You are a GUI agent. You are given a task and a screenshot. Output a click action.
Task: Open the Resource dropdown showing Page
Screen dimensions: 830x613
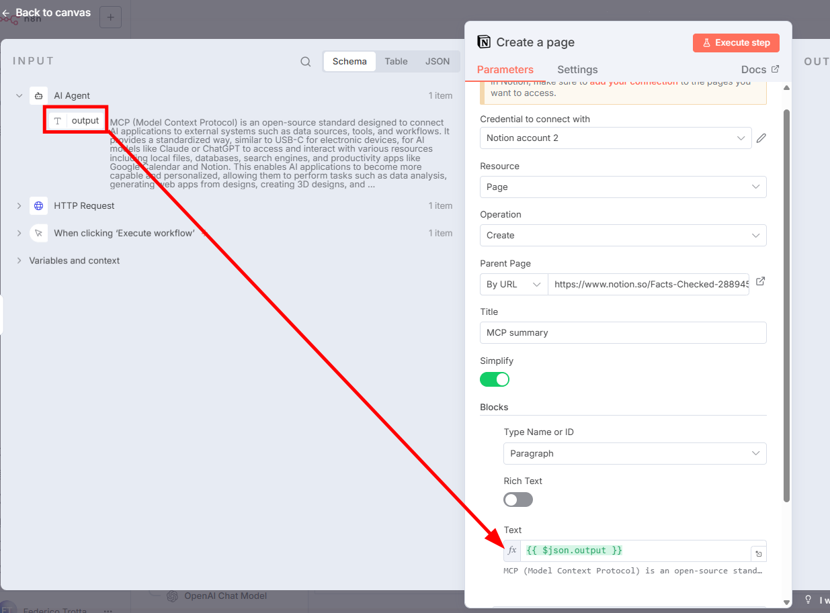coord(623,187)
